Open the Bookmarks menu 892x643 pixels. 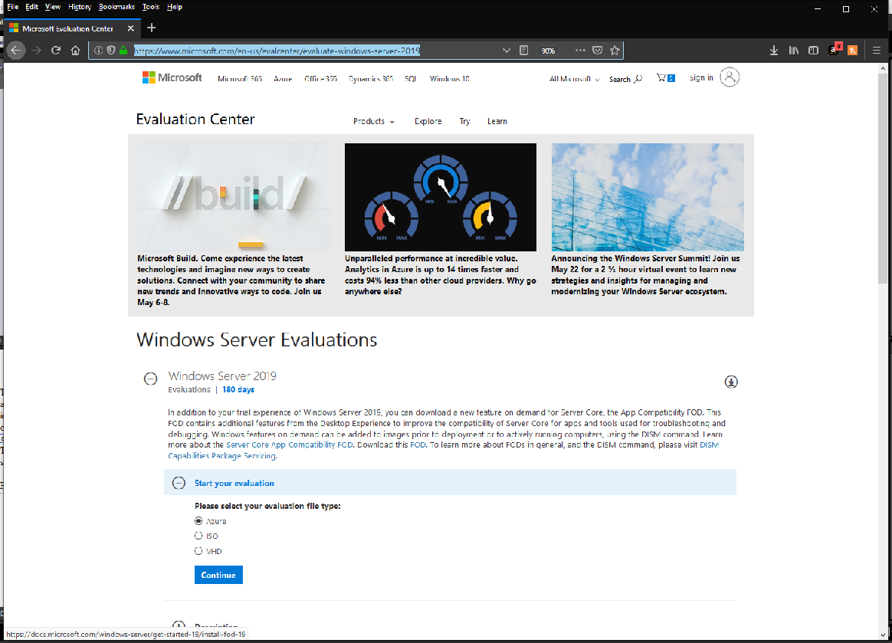(116, 6)
